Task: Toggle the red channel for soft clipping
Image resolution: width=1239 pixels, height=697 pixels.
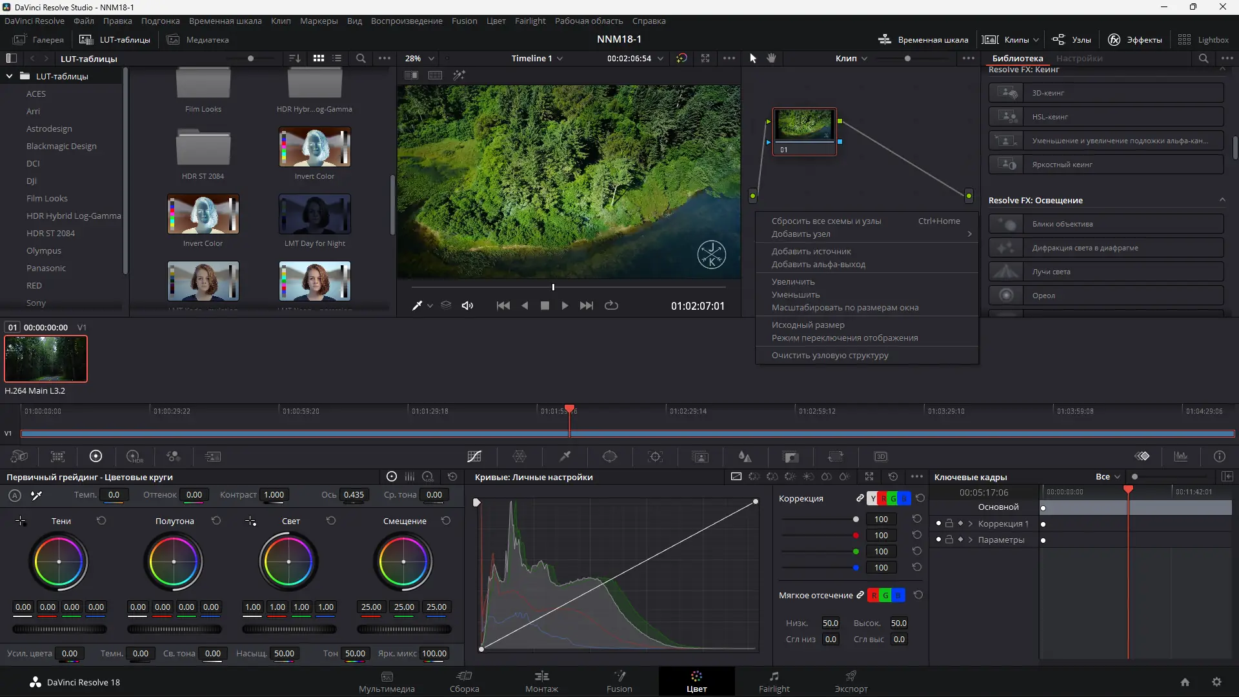Action: [874, 595]
